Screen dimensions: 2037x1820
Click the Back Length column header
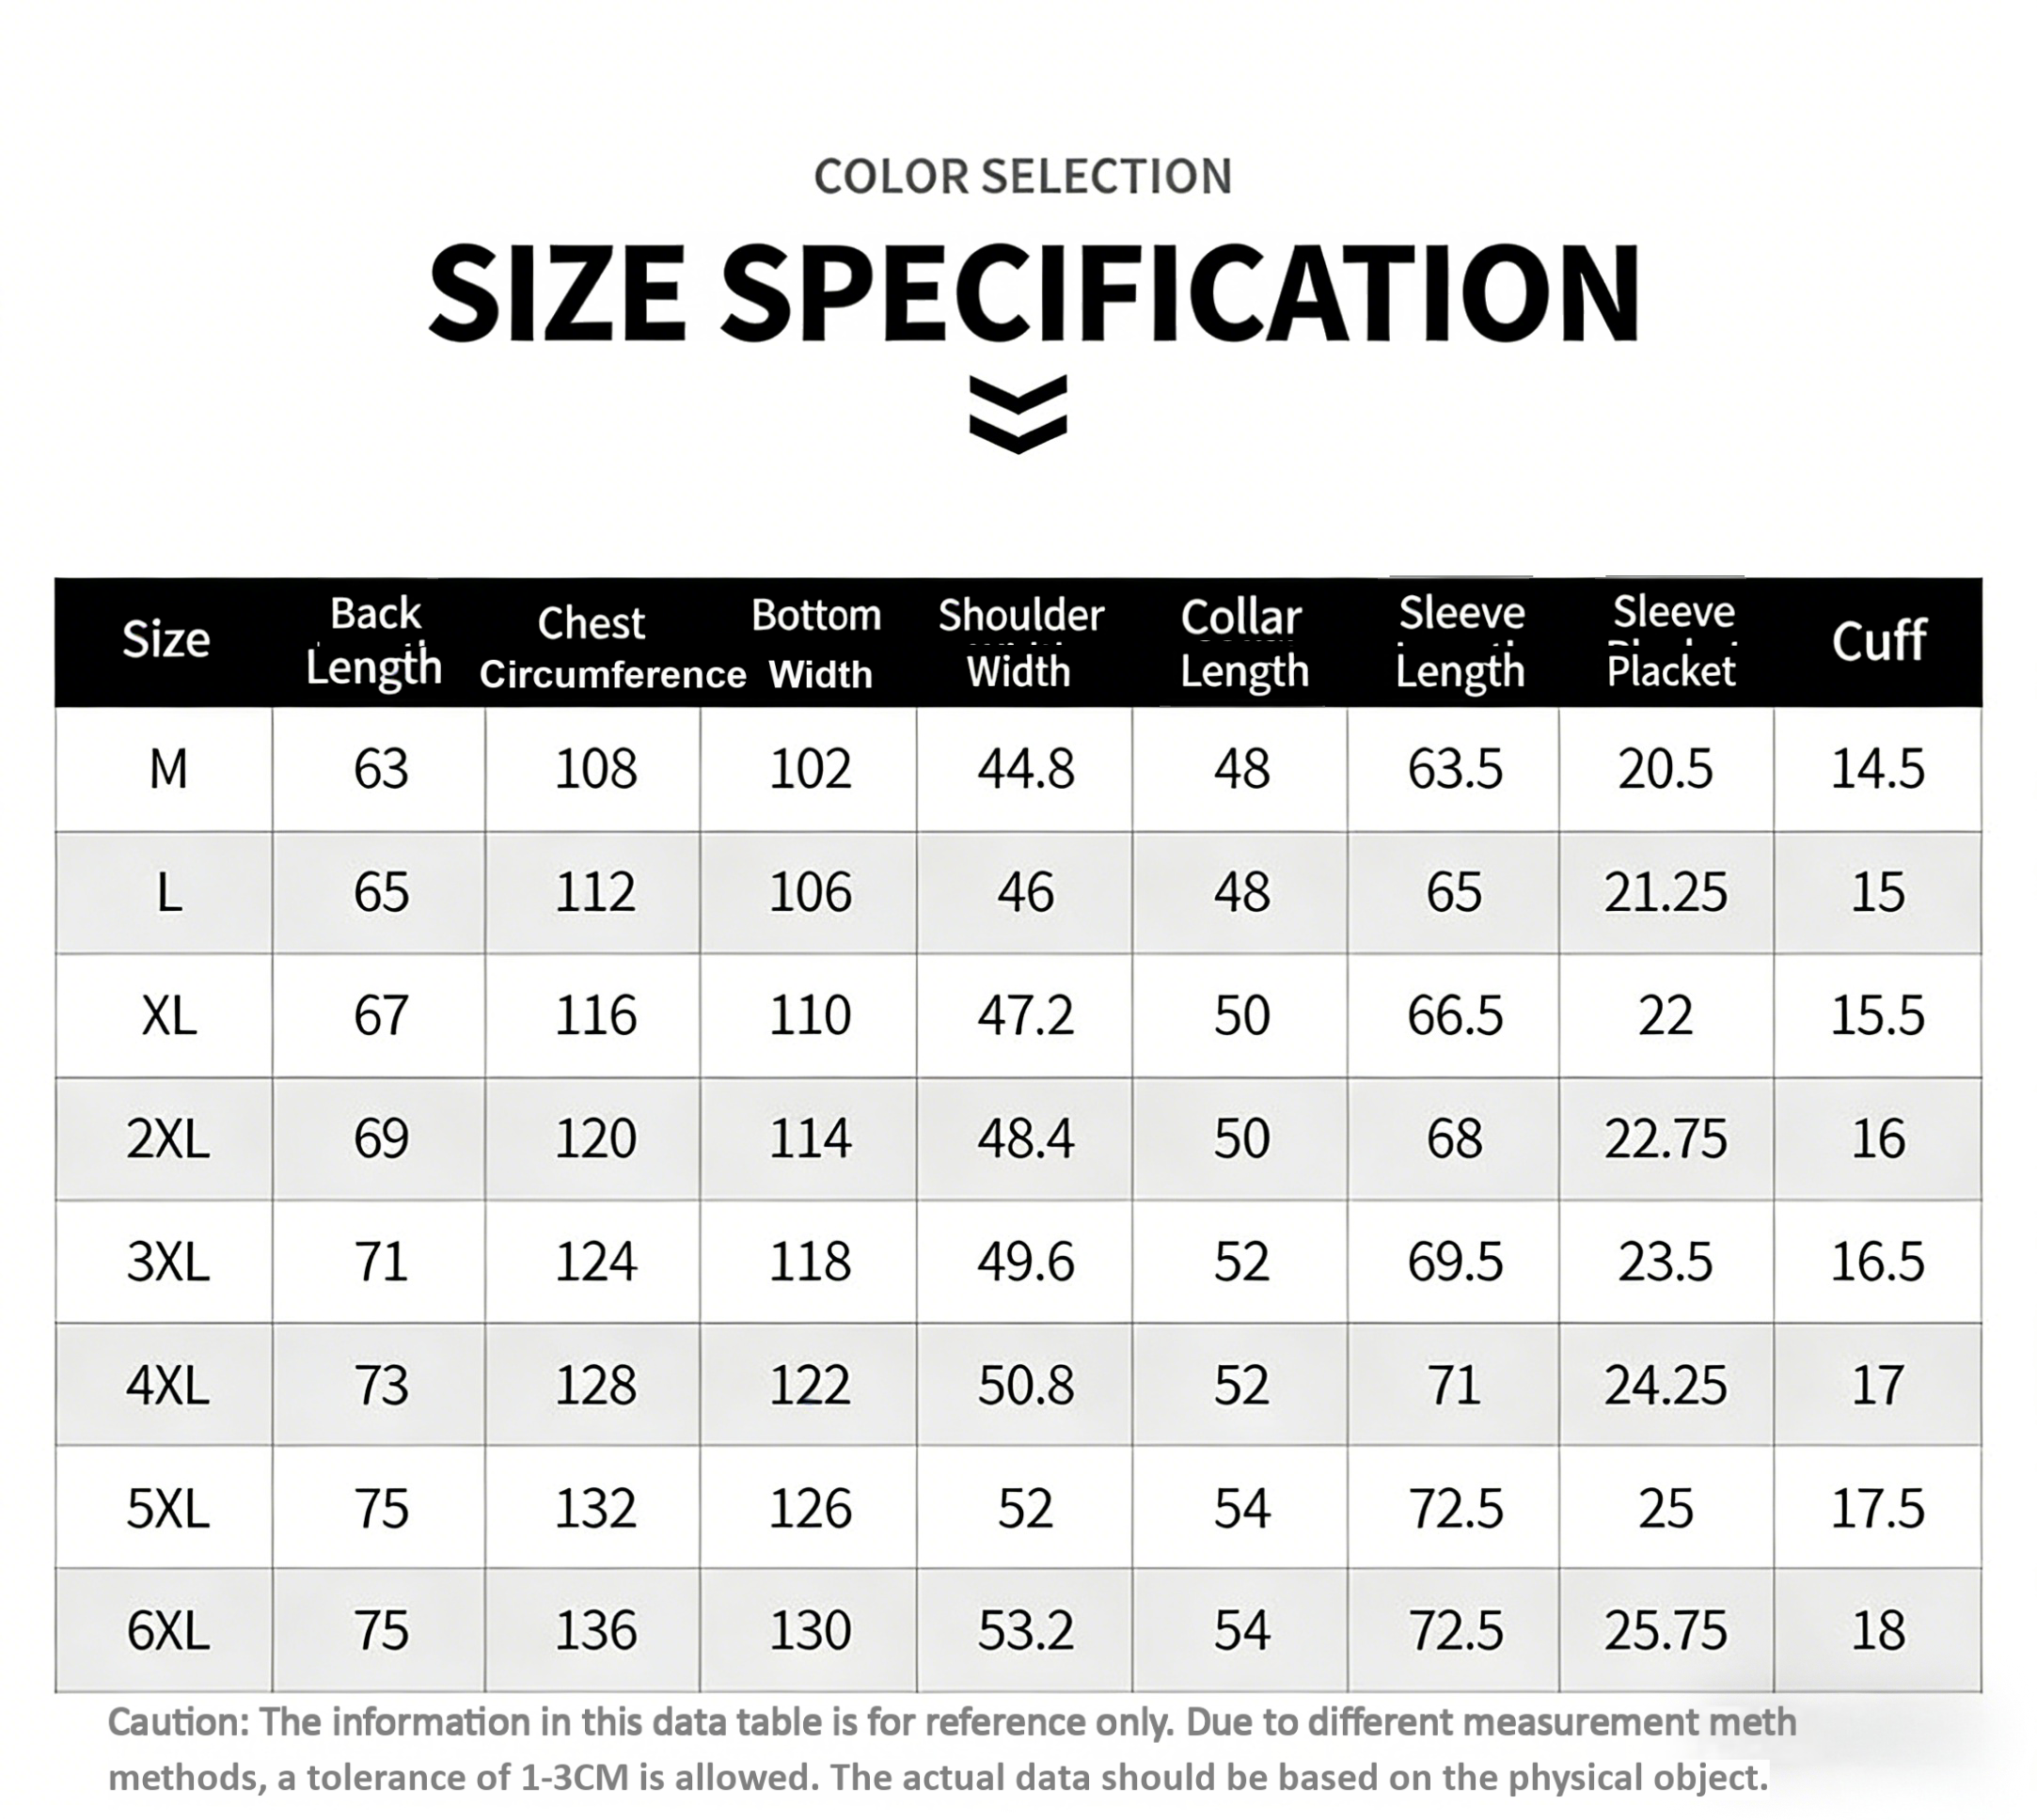375,640
